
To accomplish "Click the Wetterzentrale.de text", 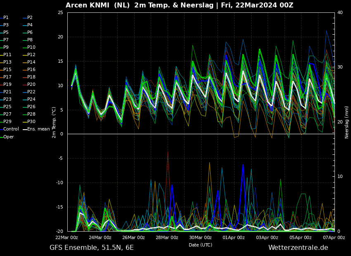I will tap(298, 248).
